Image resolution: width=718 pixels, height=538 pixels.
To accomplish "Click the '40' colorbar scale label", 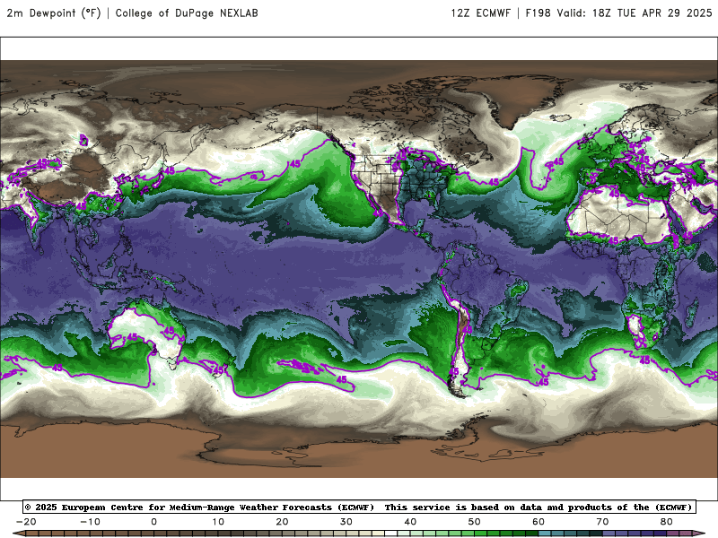I will pos(410,522).
